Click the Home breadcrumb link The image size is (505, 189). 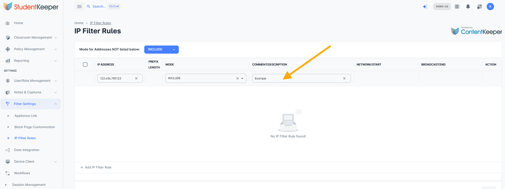tap(79, 23)
